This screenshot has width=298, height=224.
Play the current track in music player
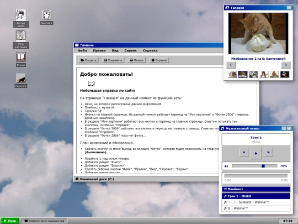pos(256,153)
